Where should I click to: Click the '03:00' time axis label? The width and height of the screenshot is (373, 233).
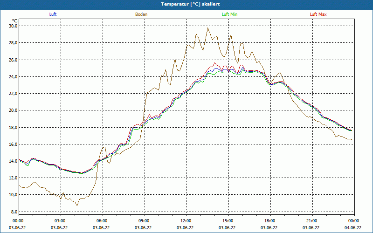click(x=59, y=221)
